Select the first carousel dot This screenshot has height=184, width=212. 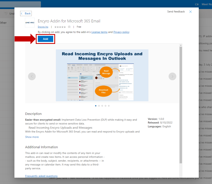96,106
